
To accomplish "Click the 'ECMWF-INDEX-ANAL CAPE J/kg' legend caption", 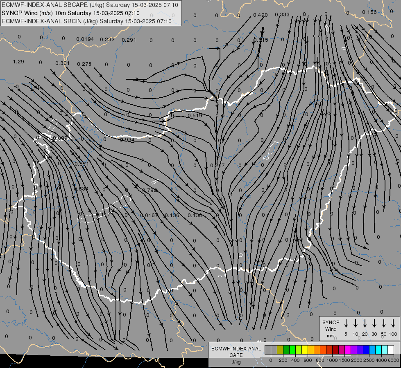I will 236,355.
